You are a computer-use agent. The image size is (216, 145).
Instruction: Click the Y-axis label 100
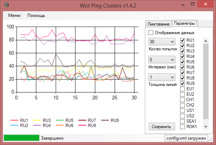tap(10, 27)
